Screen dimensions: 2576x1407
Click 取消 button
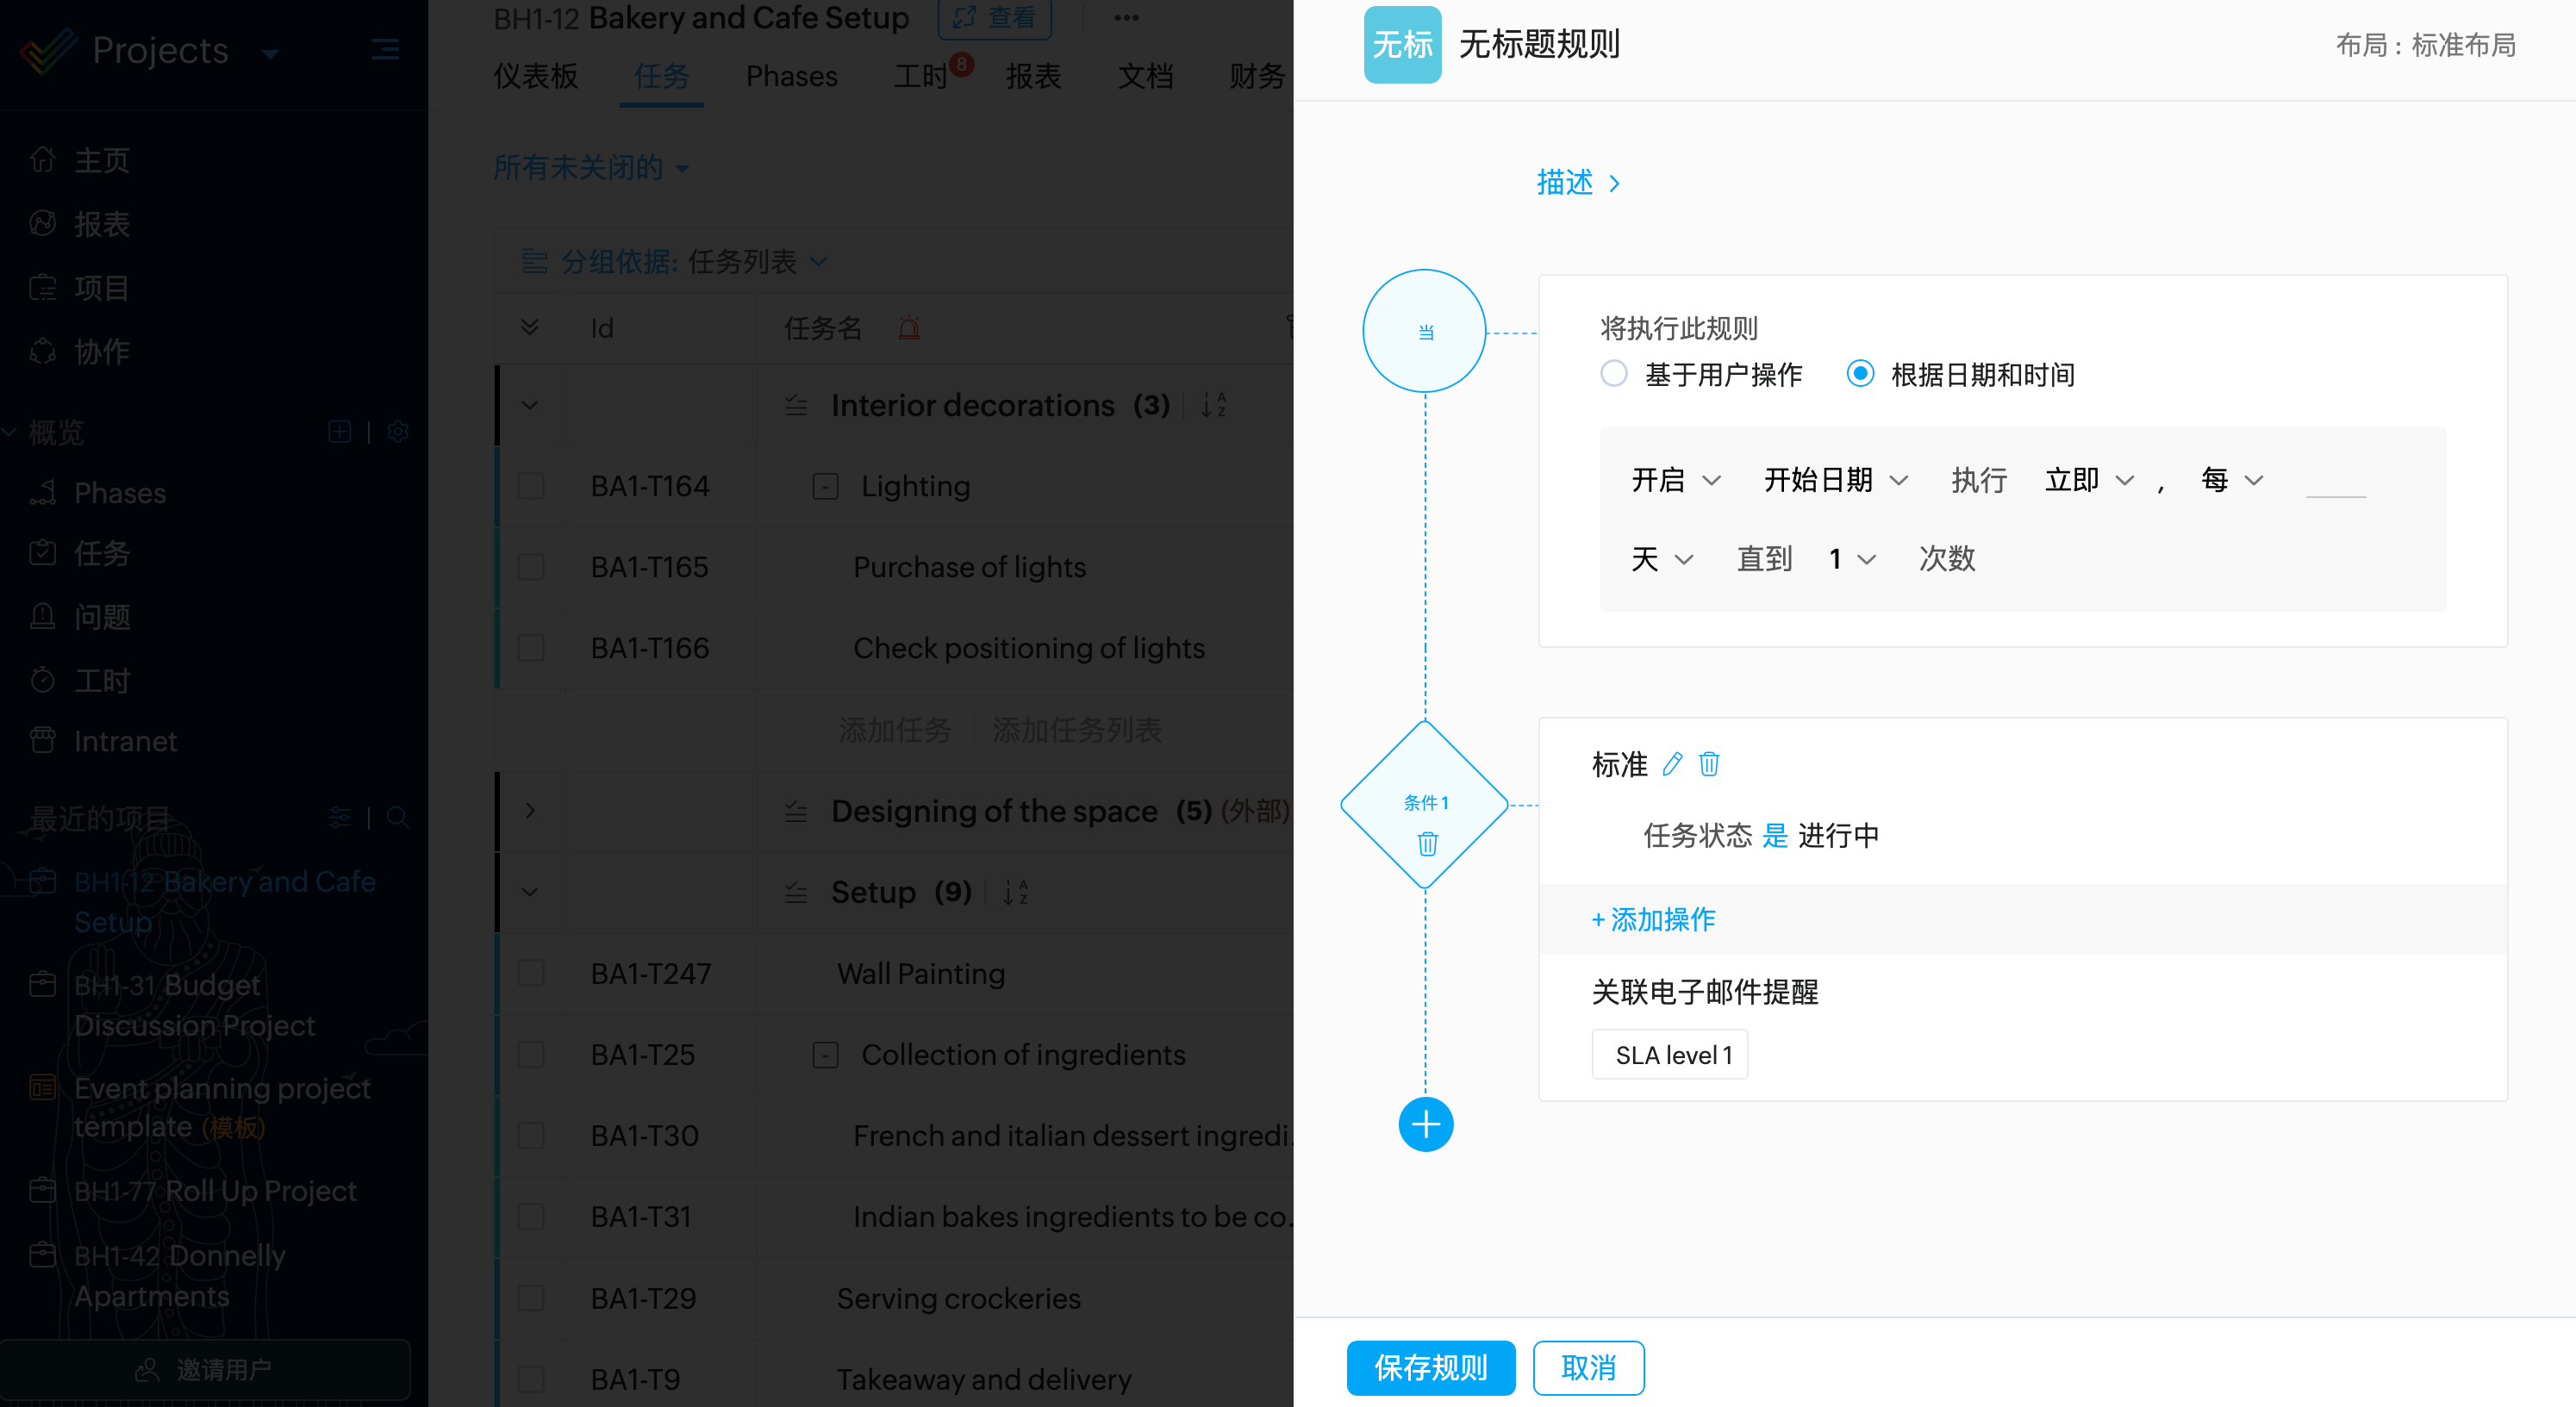[x=1588, y=1367]
